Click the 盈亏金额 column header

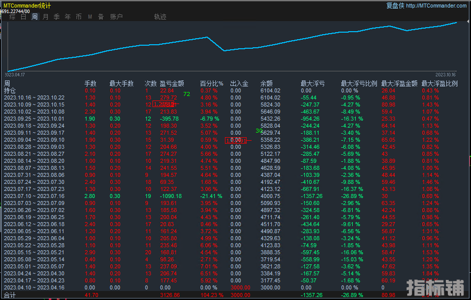(172, 83)
